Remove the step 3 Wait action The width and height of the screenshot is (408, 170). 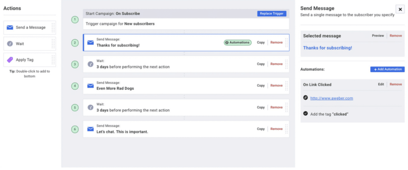[277, 64]
